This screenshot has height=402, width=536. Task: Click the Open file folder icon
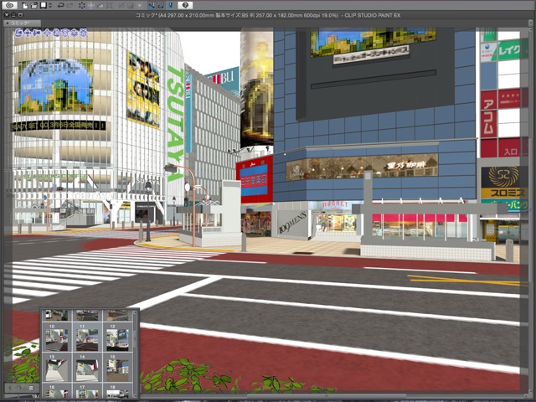pyautogui.click(x=34, y=6)
